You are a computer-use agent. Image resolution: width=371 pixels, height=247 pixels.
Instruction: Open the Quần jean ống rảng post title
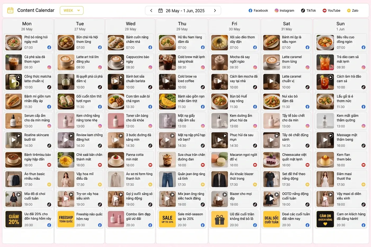(191, 176)
